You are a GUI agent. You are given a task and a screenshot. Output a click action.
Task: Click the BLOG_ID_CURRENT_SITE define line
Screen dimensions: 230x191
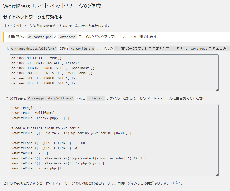(44, 83)
